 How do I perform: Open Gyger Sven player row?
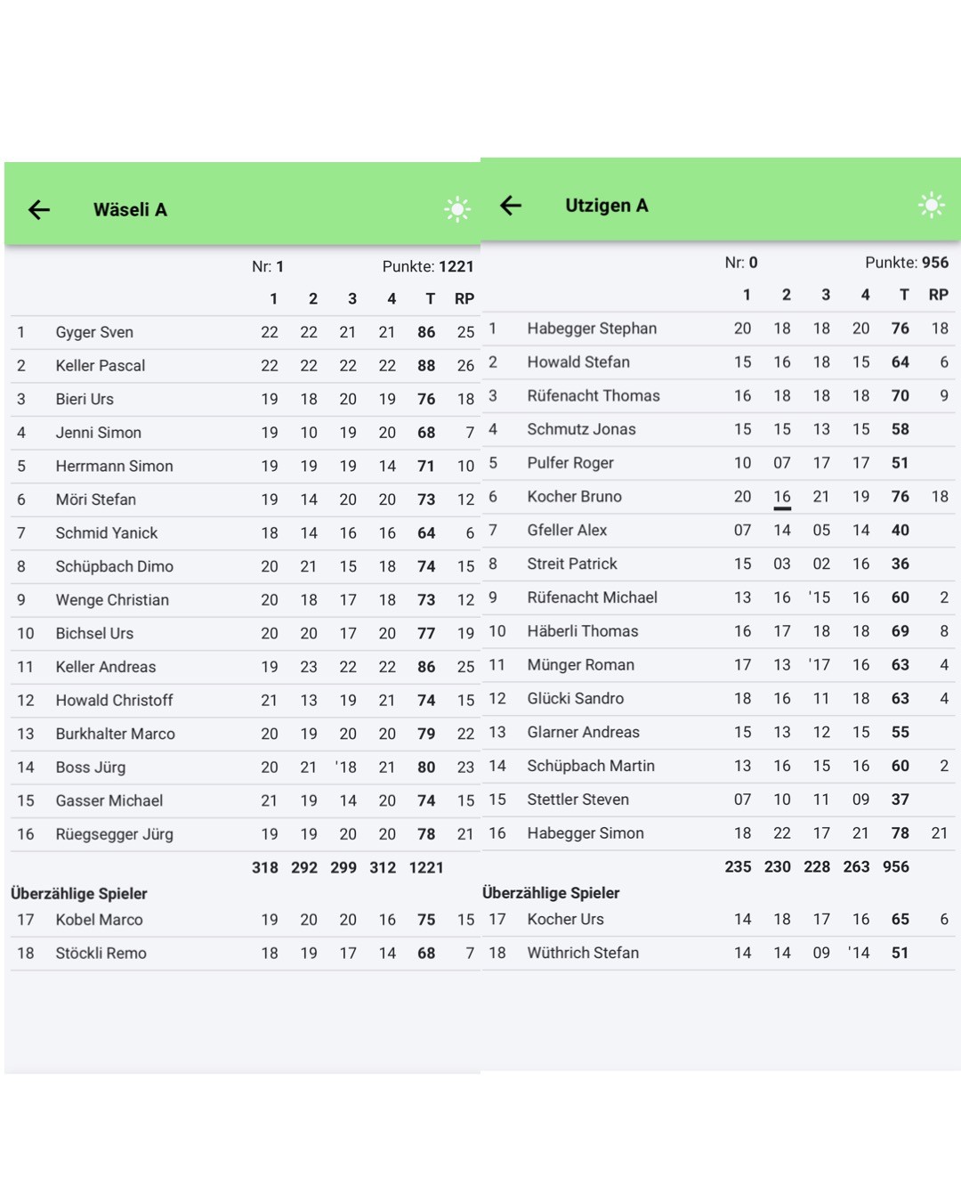coord(94,332)
